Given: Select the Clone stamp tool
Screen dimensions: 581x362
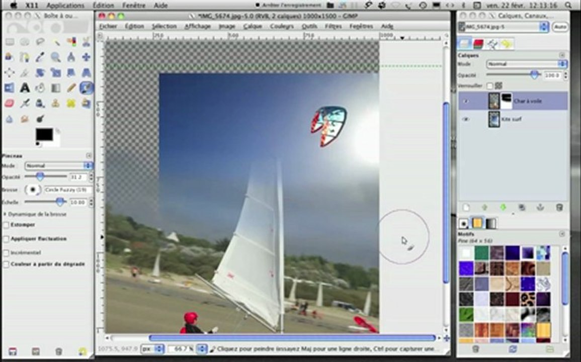Looking at the screenshot, I should click(x=55, y=103).
